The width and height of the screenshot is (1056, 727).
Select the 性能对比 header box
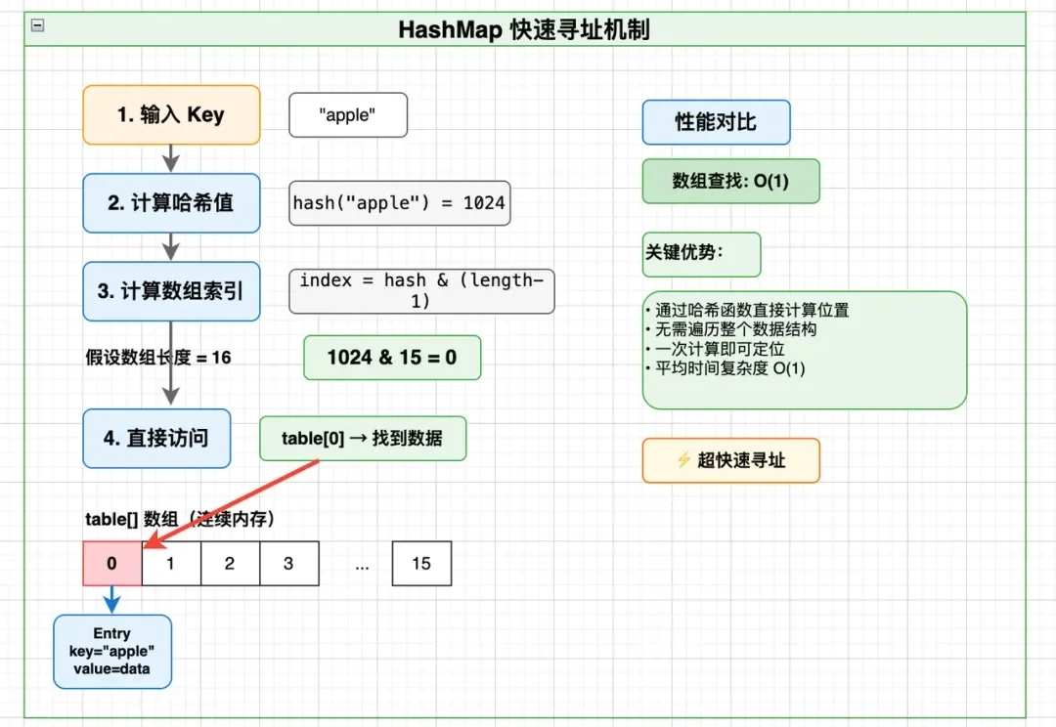click(716, 122)
